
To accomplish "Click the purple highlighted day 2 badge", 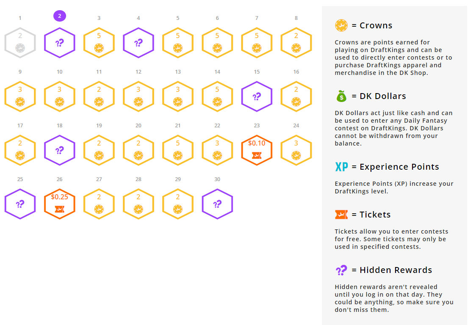I will 60,16.
